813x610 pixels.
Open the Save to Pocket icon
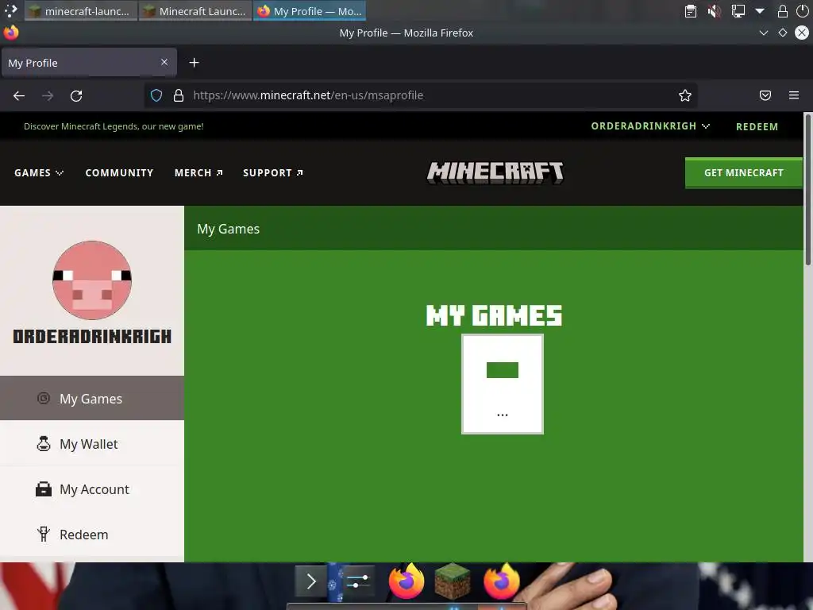click(765, 95)
